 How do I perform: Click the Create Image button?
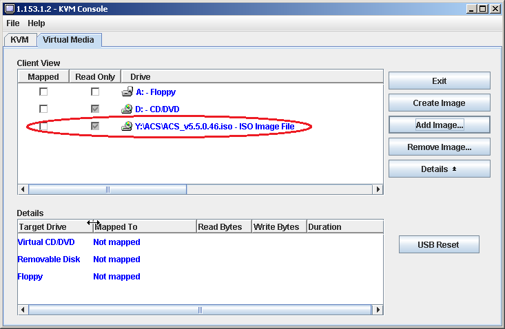[x=440, y=103]
